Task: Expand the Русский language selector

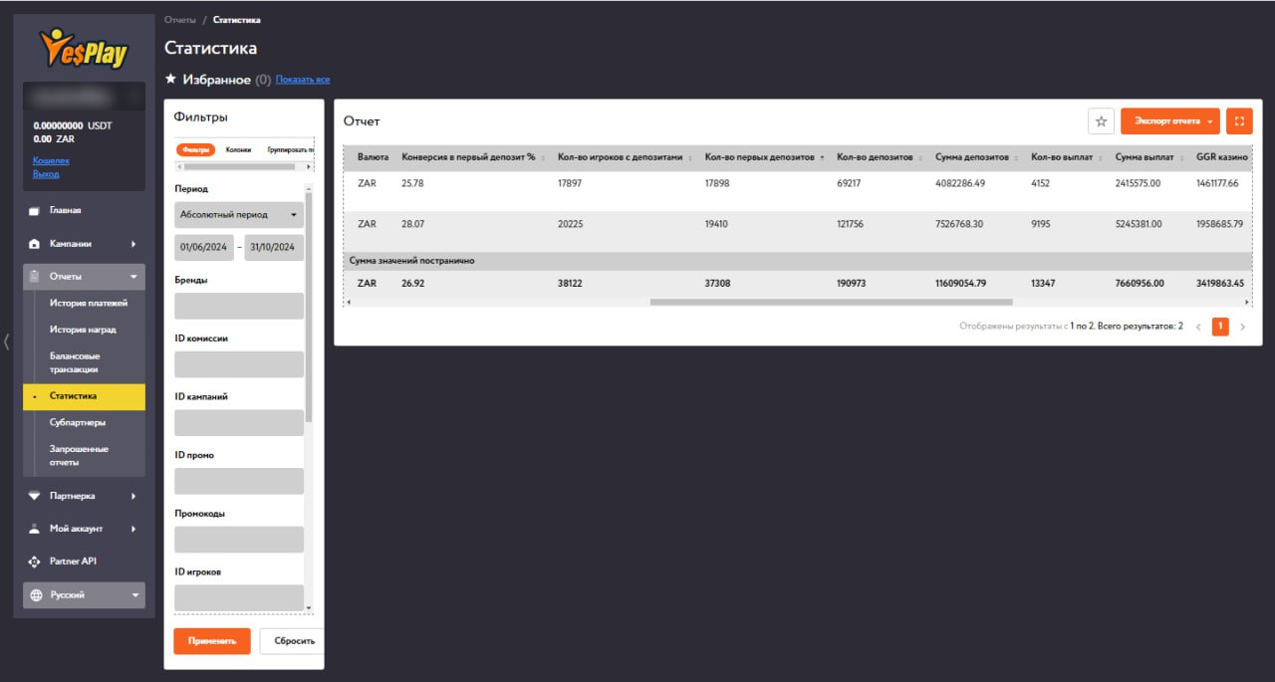Action: click(84, 595)
